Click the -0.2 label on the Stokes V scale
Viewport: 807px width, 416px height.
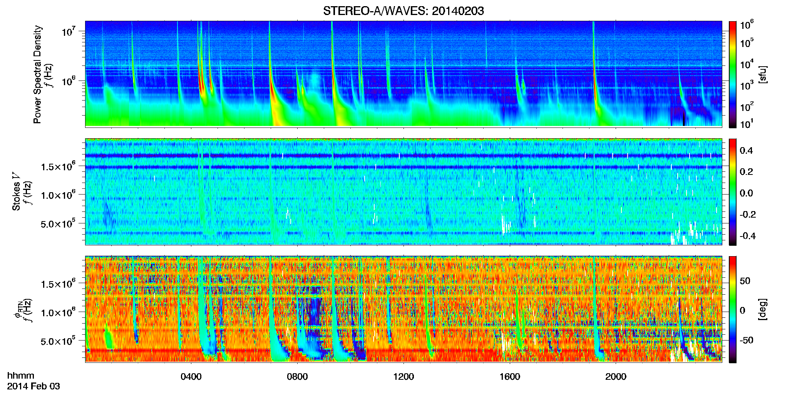pyautogui.click(x=748, y=214)
